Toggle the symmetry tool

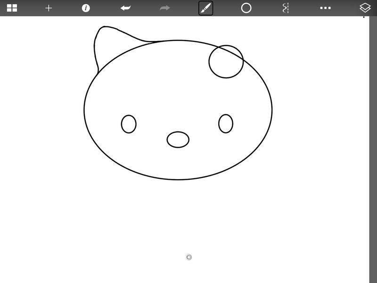click(285, 8)
